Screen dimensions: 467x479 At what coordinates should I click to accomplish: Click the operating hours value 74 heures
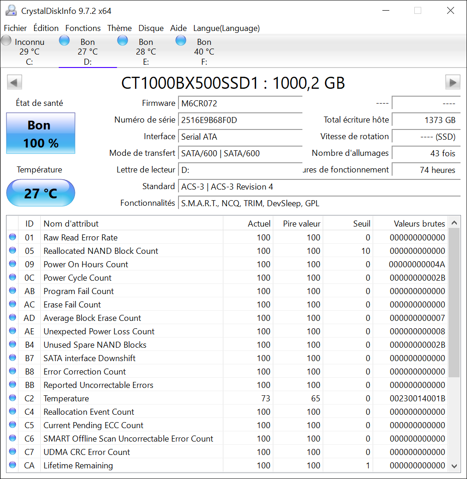(x=426, y=170)
